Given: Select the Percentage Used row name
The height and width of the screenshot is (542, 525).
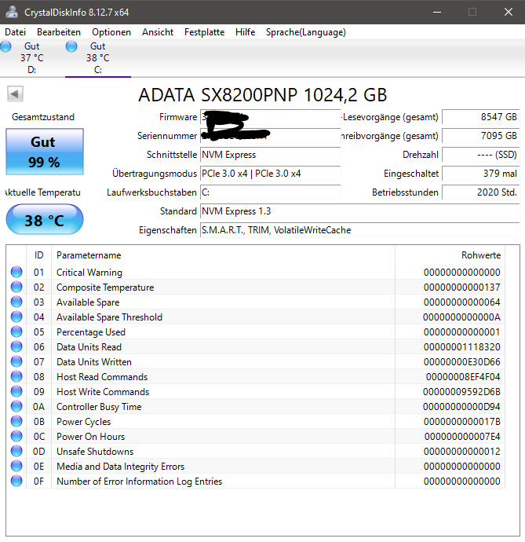Looking at the screenshot, I should click(91, 332).
